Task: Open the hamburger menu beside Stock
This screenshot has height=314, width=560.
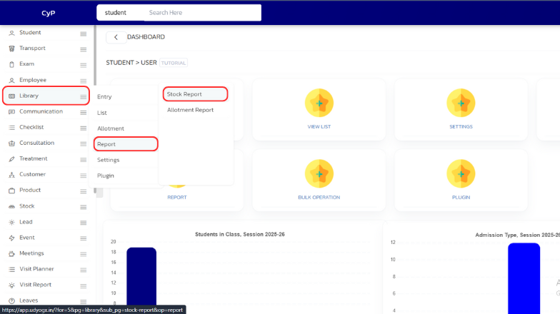Action: click(84, 206)
